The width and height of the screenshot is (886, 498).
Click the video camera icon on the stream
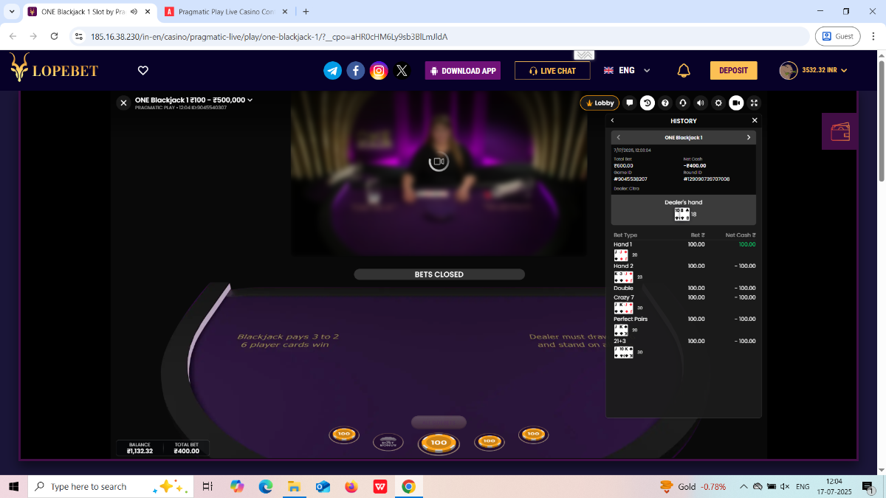(439, 161)
